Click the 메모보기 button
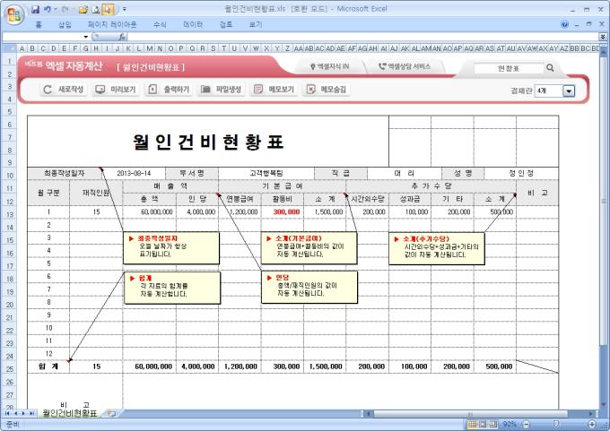Image resolution: width=610 pixels, height=431 pixels. [274, 90]
